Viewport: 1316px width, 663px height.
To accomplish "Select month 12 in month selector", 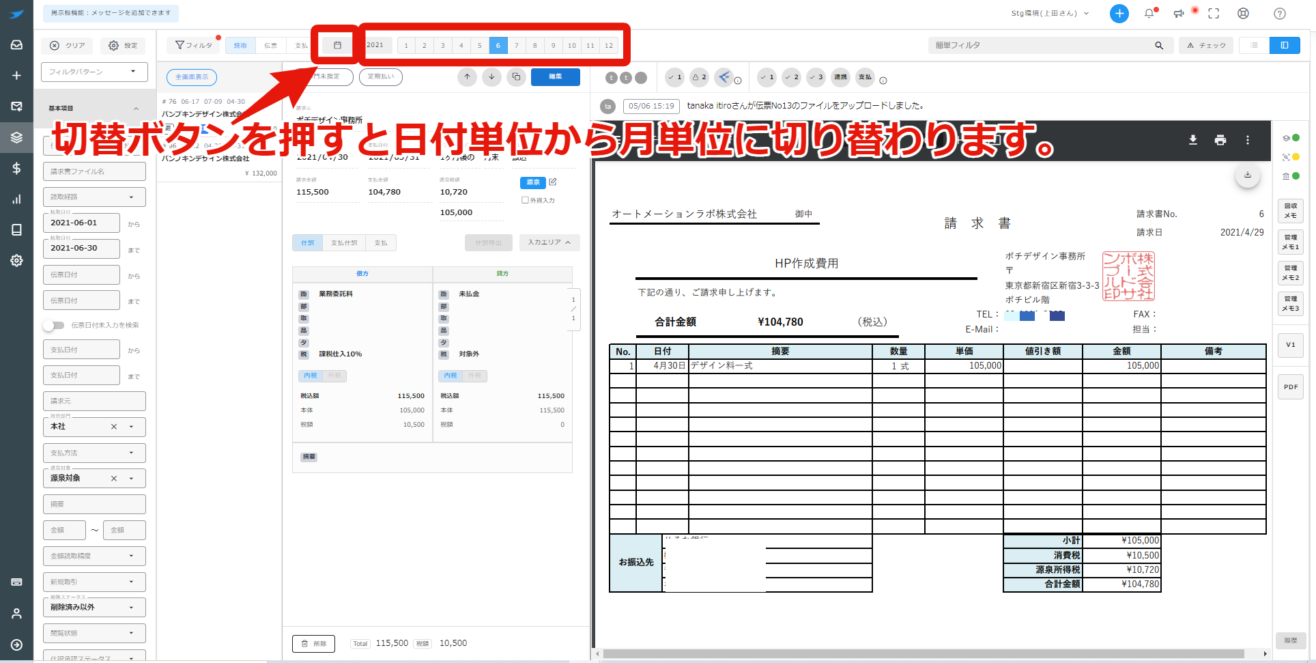I will 609,46.
